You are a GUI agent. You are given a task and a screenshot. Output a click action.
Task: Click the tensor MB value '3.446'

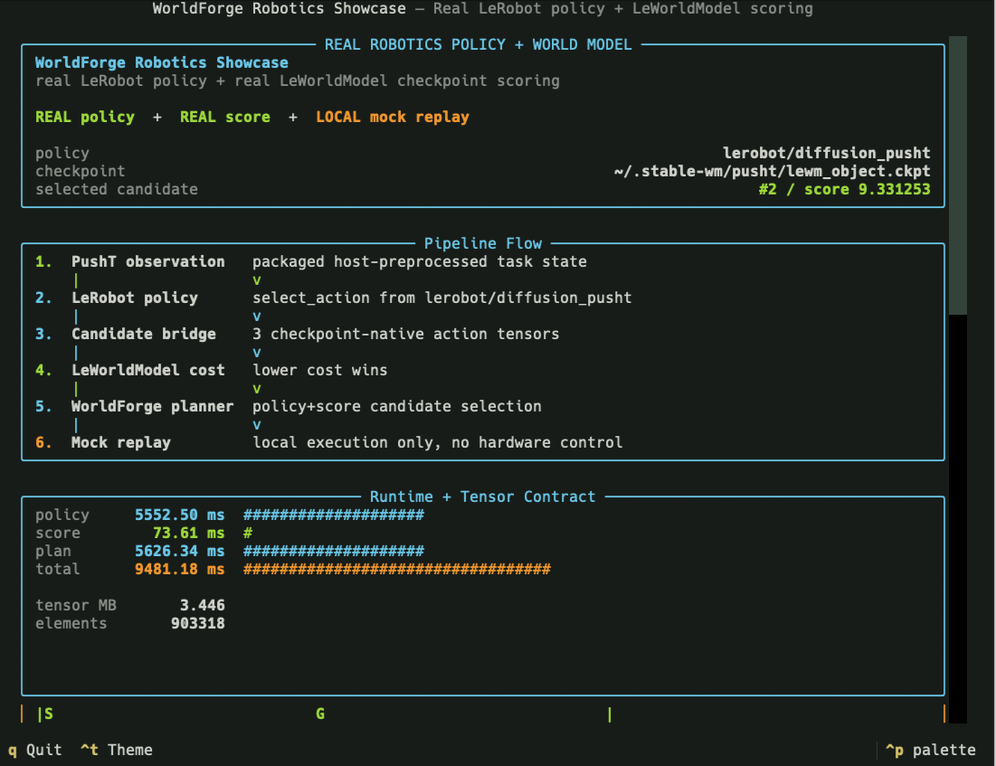(203, 605)
